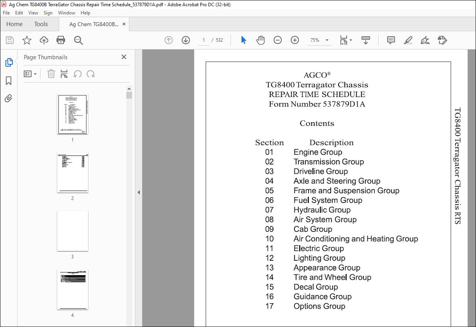The height and width of the screenshot is (327, 476).
Task: Open the Edit menu
Action: pos(19,13)
